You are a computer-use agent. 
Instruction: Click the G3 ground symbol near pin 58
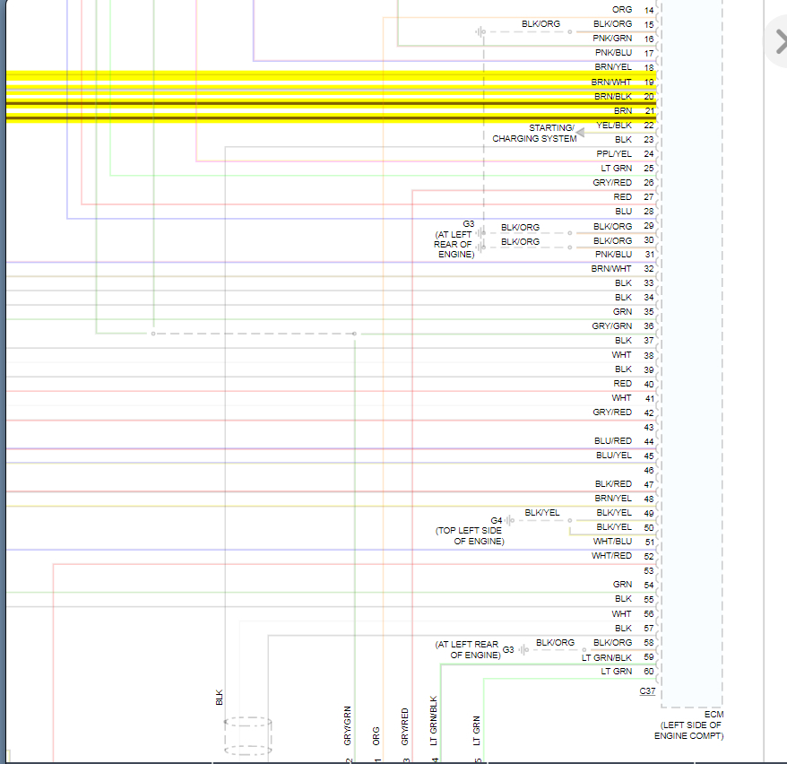click(x=523, y=649)
